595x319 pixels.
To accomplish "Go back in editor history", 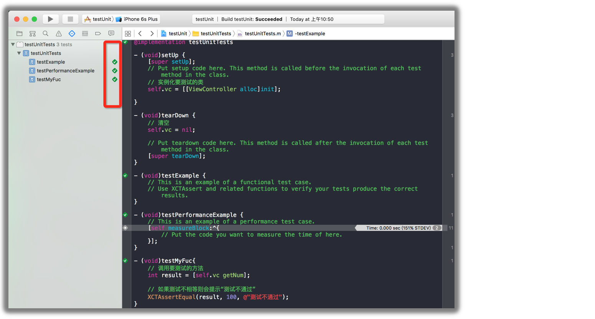I will click(x=140, y=34).
